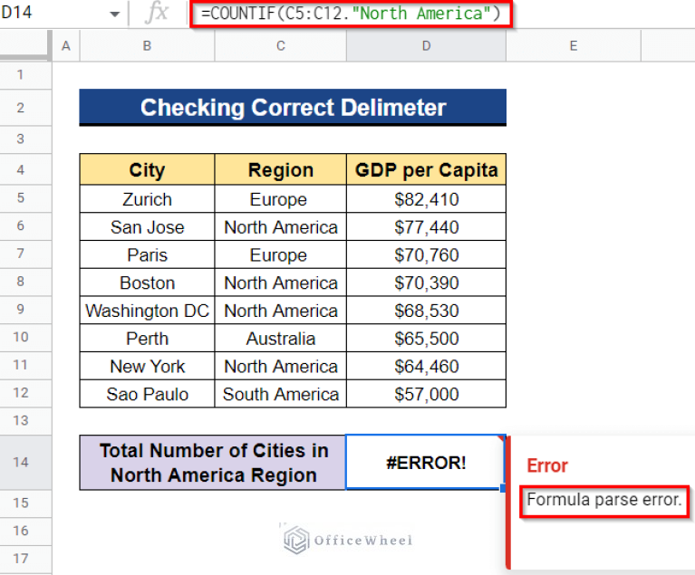Viewport: 695px width, 575px height.
Task: Select the $64,460 cell
Action: [x=426, y=367]
